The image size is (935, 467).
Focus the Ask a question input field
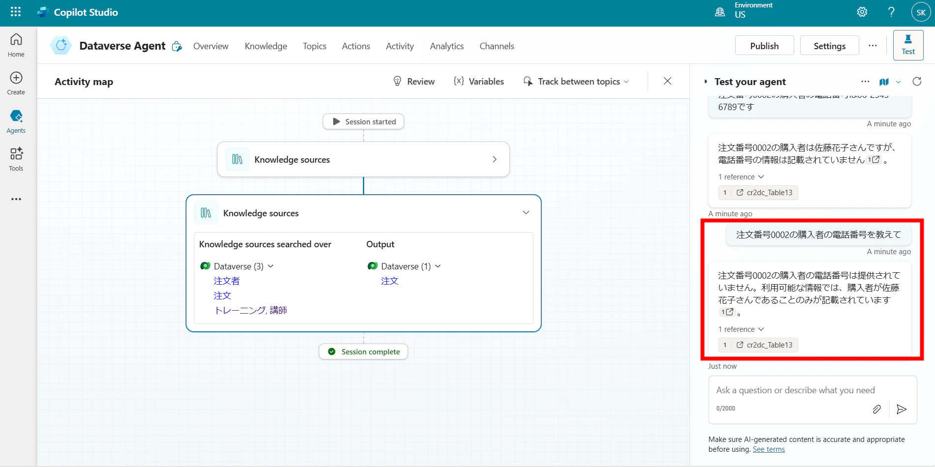coord(795,390)
